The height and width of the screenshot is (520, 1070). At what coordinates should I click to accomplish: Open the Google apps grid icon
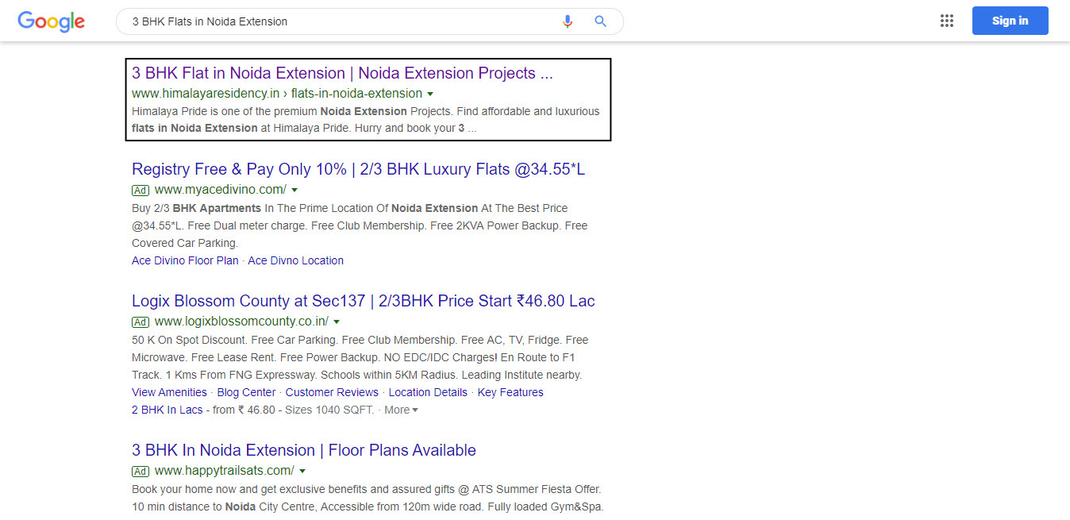tap(946, 21)
